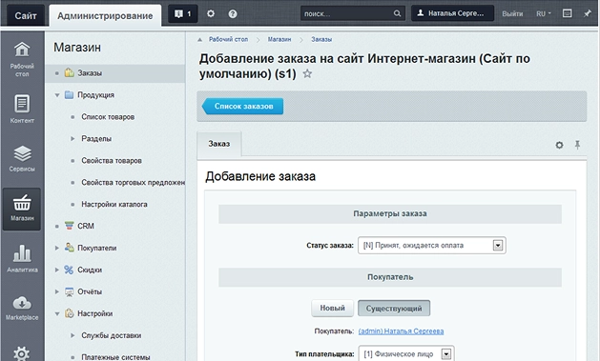This screenshot has height=361, width=600.
Task: Open the settings gear at the bottom of the sidebar
Action: (21, 353)
